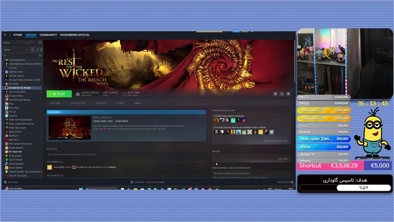Click the Cloud Status icon
394x222 pixels.
click(78, 94)
